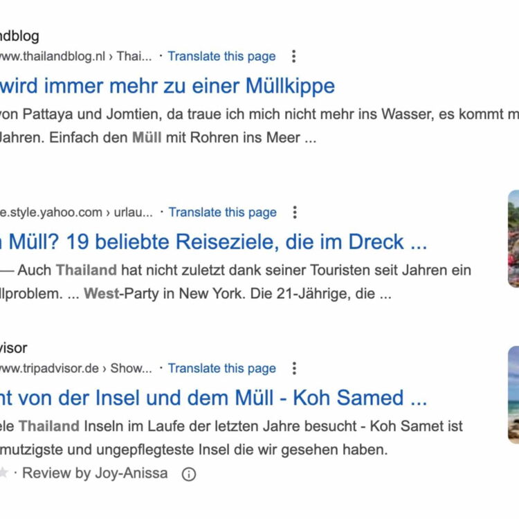Translate the thailandblog.nl result page

pos(221,56)
